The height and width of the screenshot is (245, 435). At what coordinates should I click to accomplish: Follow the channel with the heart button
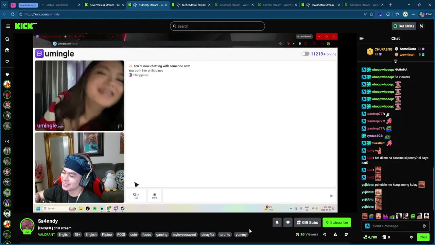[288, 223]
